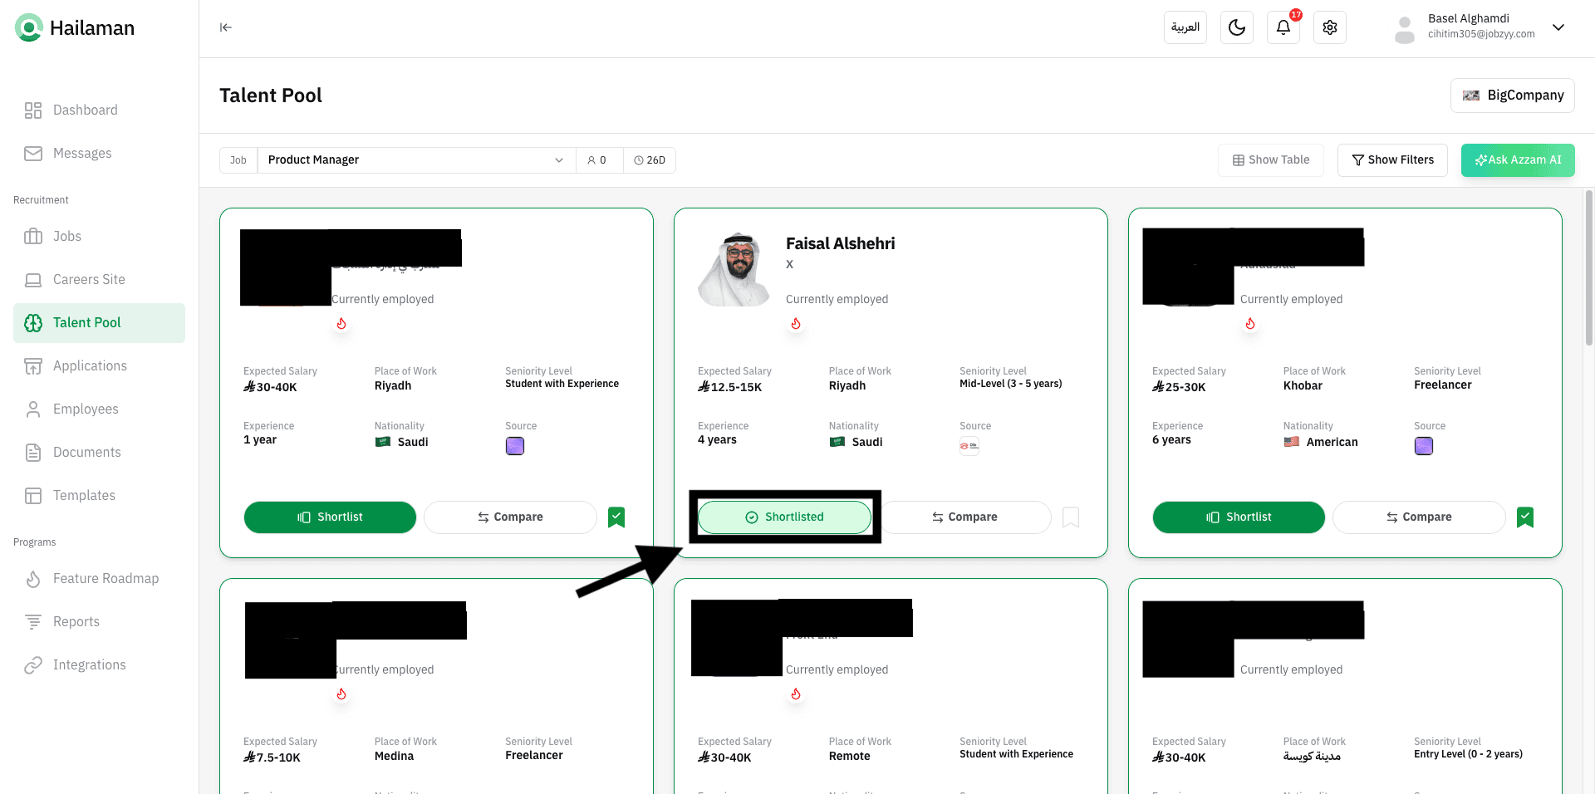Open Employees in sidebar
This screenshot has height=794, width=1595.
(x=99, y=409)
